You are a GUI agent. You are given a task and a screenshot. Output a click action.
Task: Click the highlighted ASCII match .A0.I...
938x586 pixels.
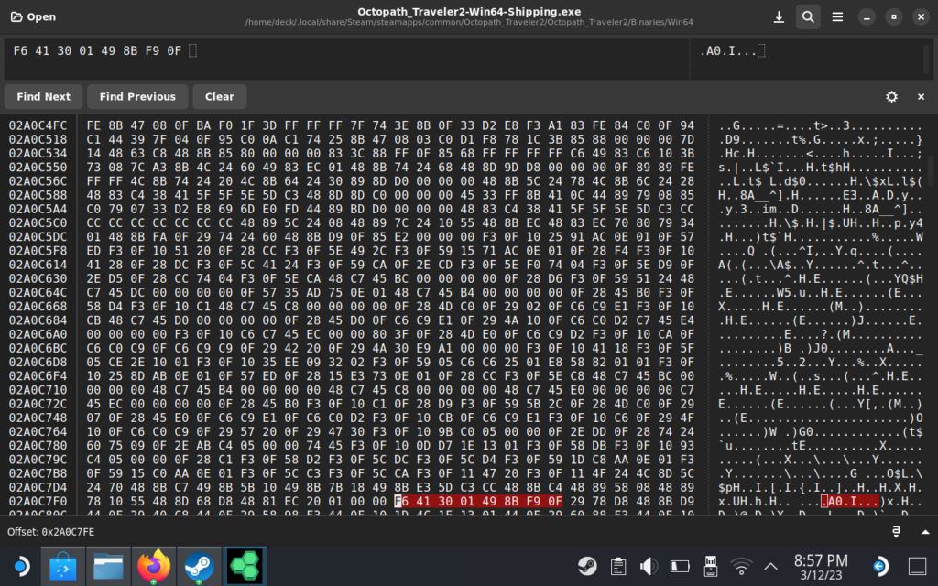coord(850,501)
